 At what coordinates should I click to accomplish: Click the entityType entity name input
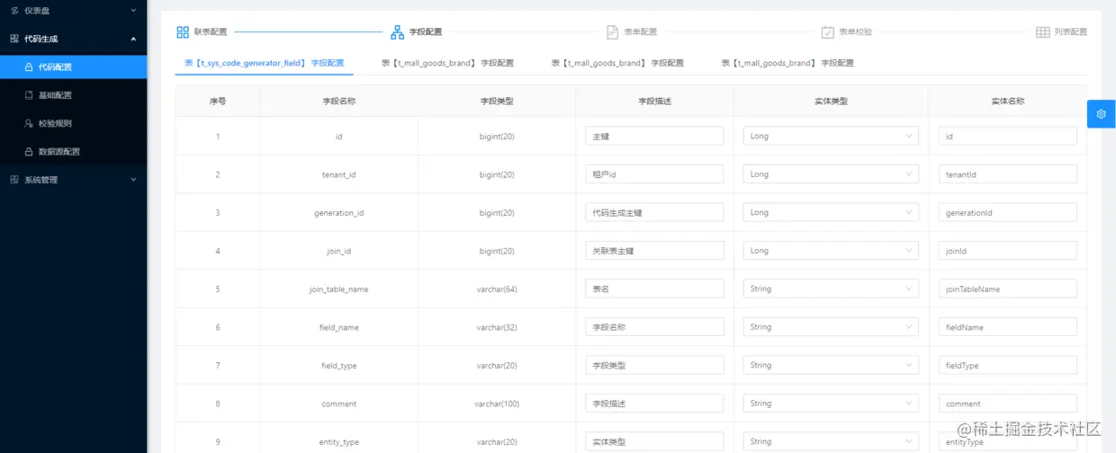[x=1008, y=441]
